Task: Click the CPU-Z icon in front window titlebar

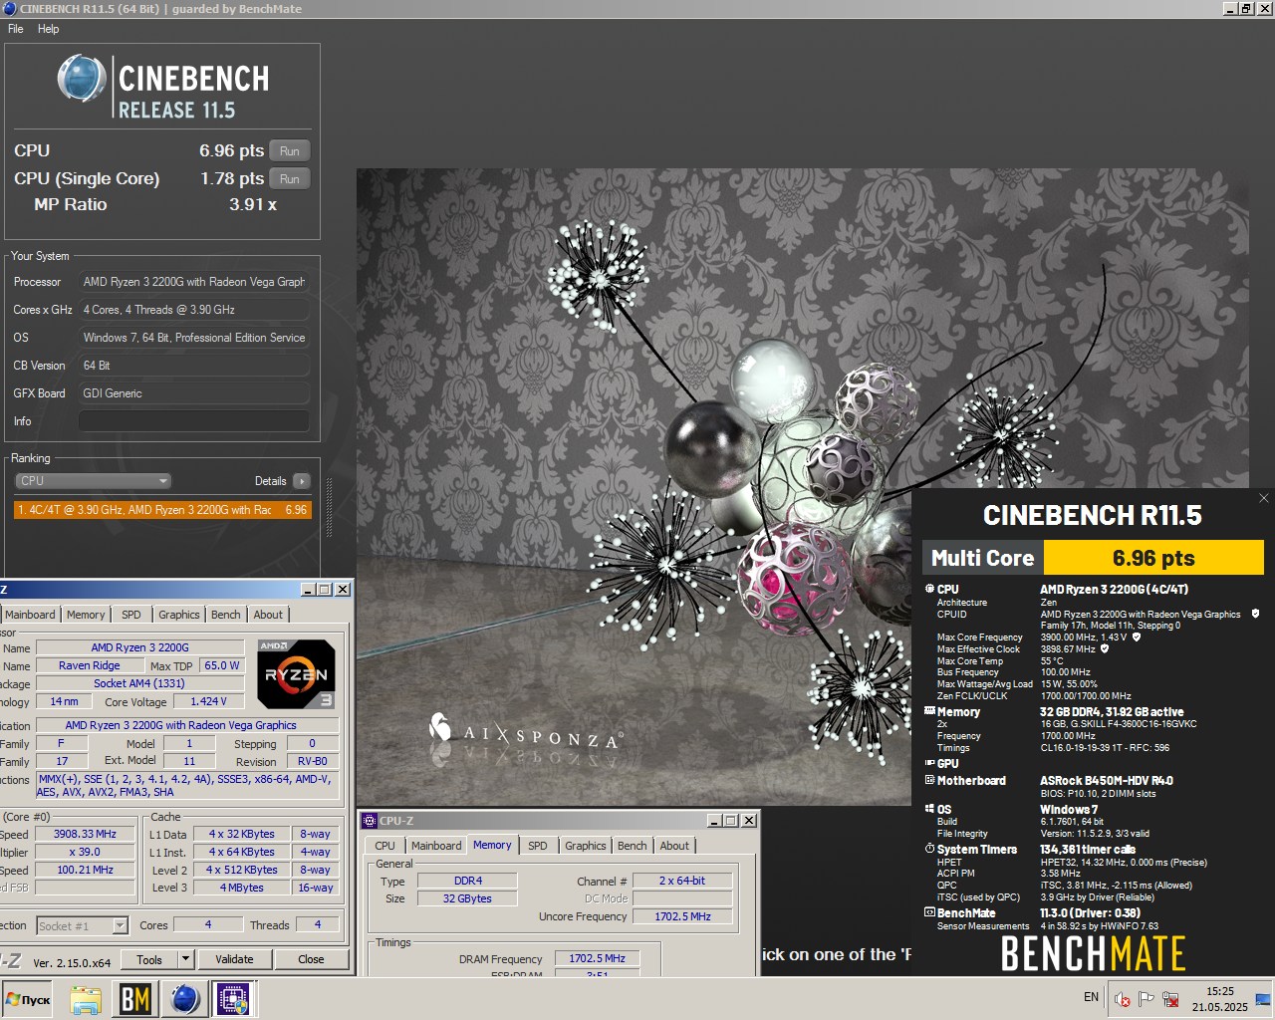Action: tap(370, 821)
